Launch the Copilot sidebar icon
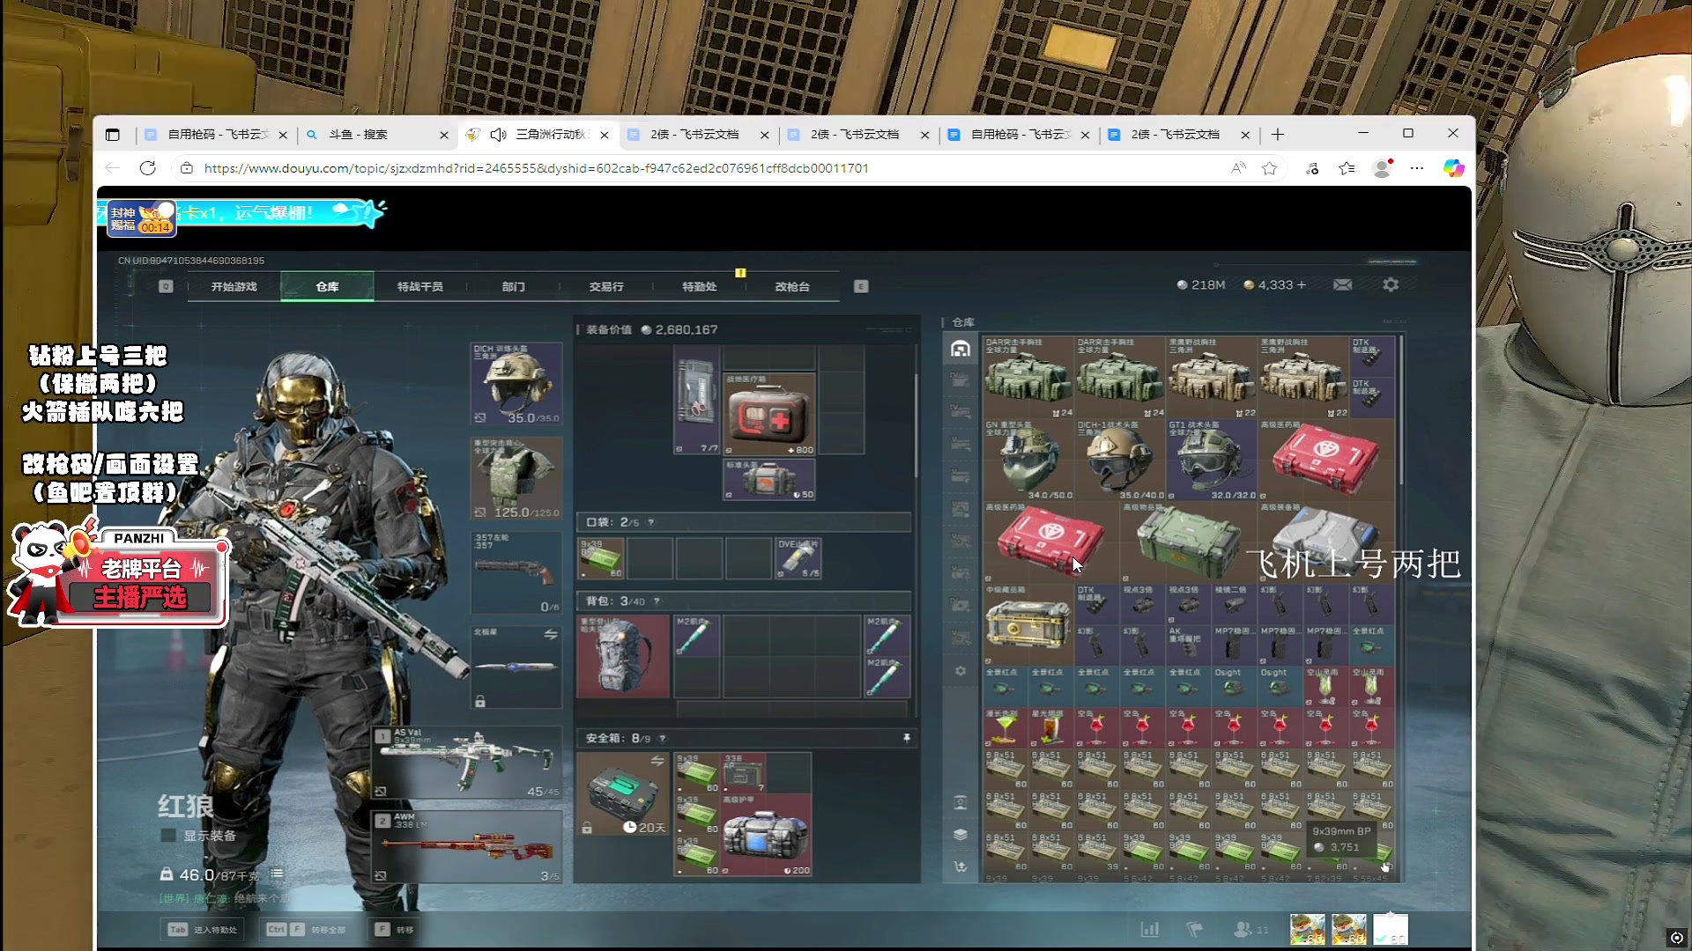1692x951 pixels. pos(1453,168)
